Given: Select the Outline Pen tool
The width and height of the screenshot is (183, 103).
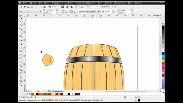Looking at the screenshot, I should (x=21, y=77).
